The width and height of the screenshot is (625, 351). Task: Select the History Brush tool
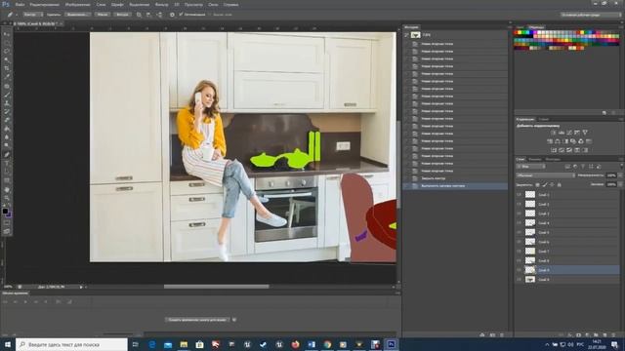tap(7, 112)
